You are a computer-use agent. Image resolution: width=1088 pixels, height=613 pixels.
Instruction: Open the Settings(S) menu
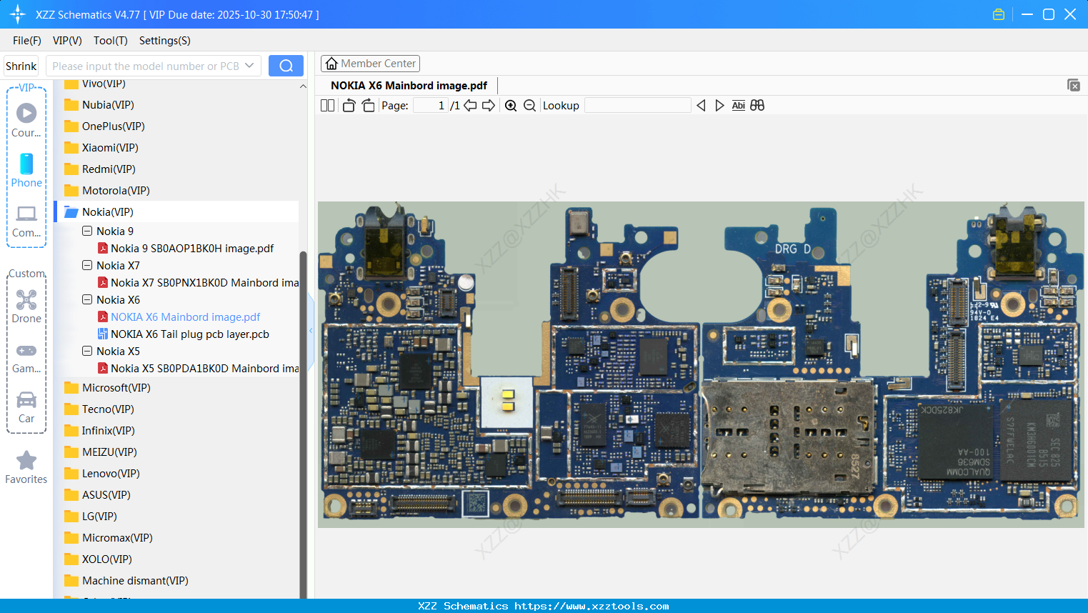coord(165,41)
